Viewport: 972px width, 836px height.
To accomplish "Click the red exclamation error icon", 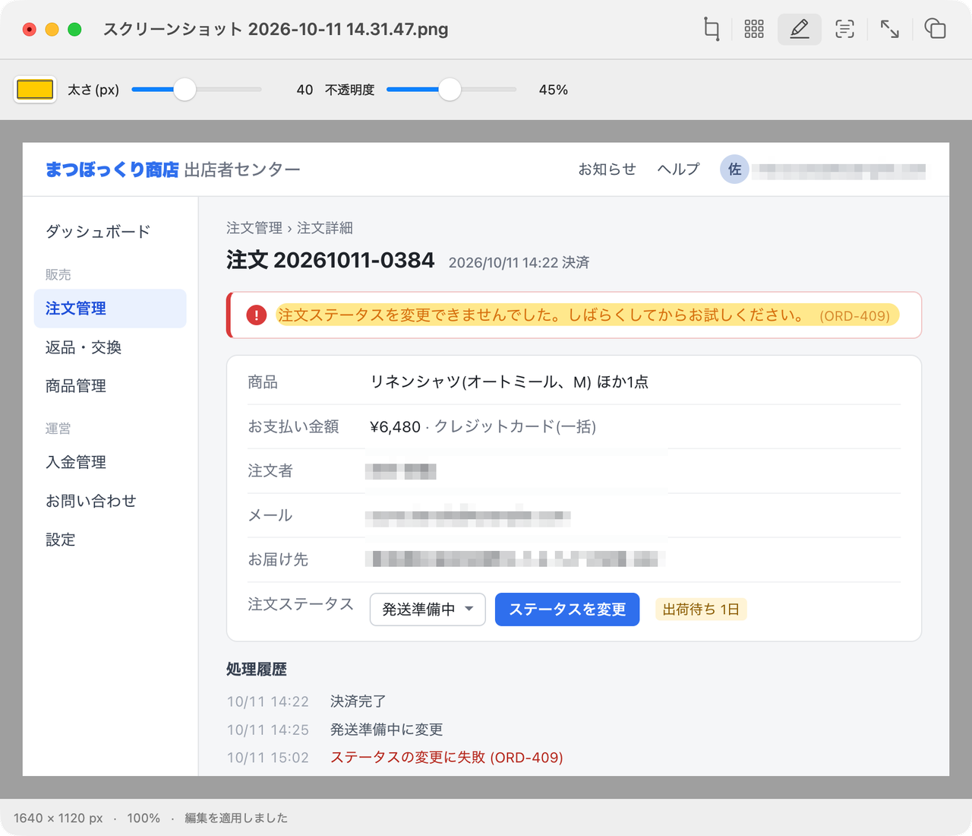I will pyautogui.click(x=257, y=315).
